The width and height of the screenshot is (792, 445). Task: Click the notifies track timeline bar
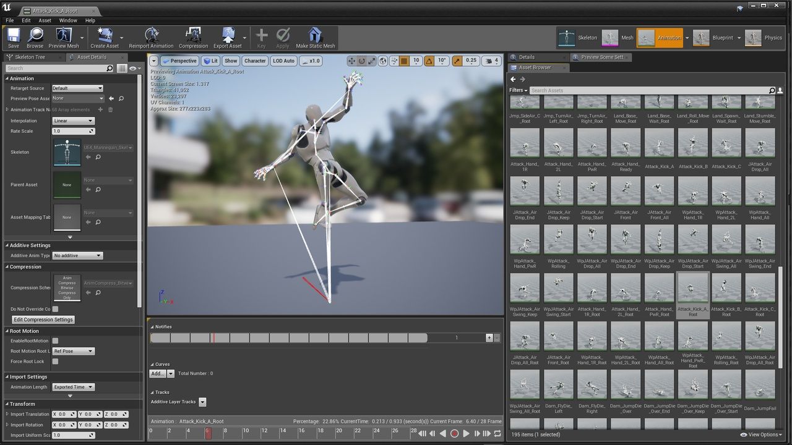click(288, 338)
